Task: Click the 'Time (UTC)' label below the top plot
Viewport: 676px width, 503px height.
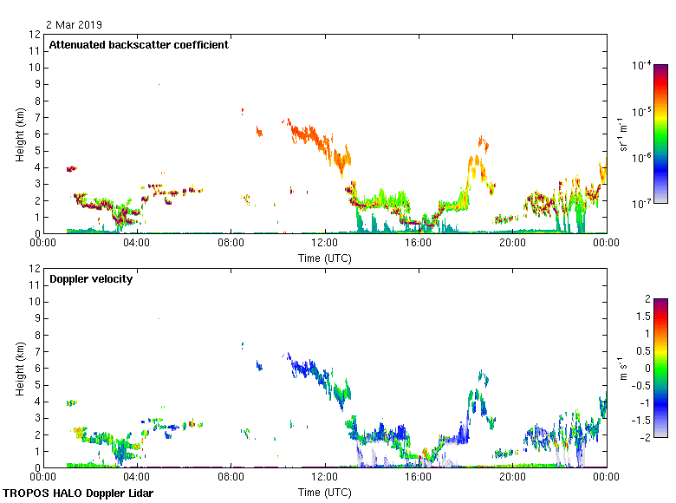Action: coord(325,258)
